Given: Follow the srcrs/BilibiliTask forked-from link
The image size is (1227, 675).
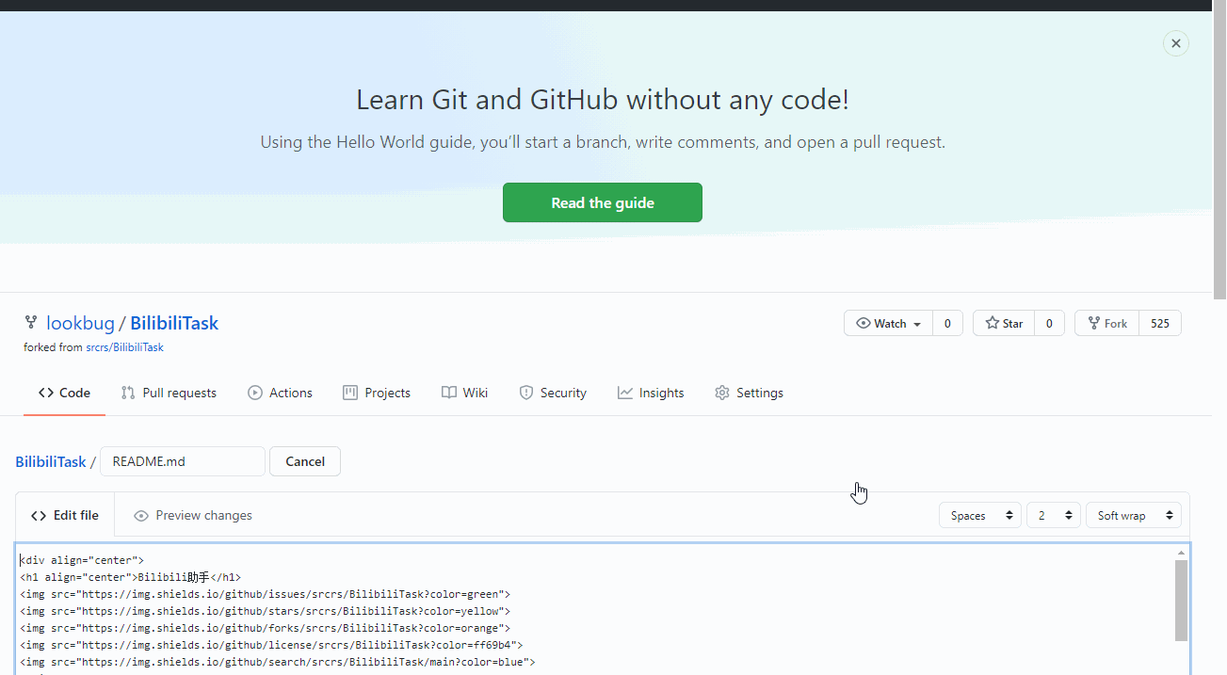Looking at the screenshot, I should click(x=124, y=347).
